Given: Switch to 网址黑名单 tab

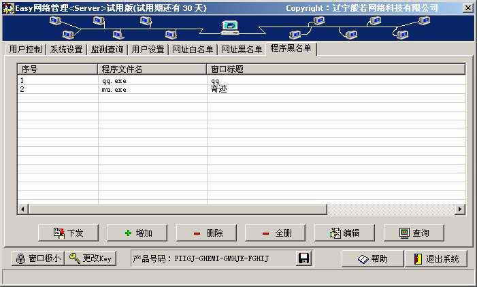Looking at the screenshot, I should [x=242, y=50].
